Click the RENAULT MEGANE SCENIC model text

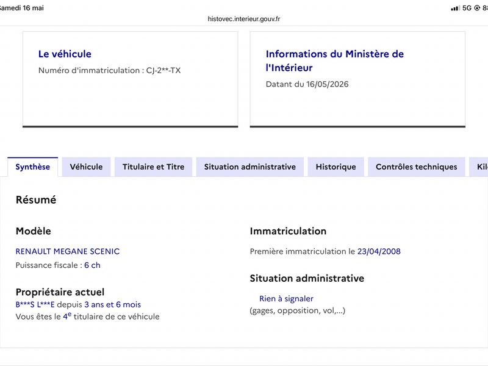tap(68, 251)
